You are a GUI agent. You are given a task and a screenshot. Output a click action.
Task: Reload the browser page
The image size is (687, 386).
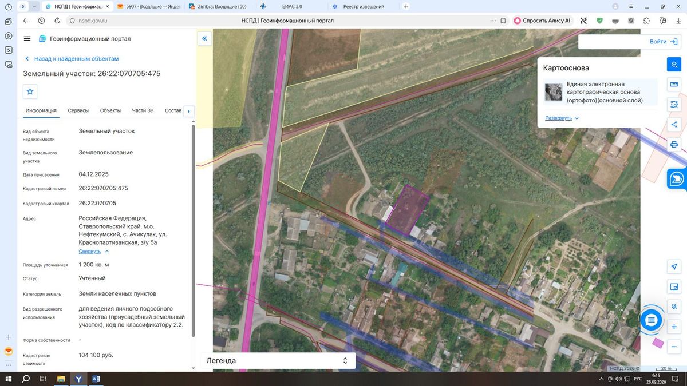coord(57,21)
